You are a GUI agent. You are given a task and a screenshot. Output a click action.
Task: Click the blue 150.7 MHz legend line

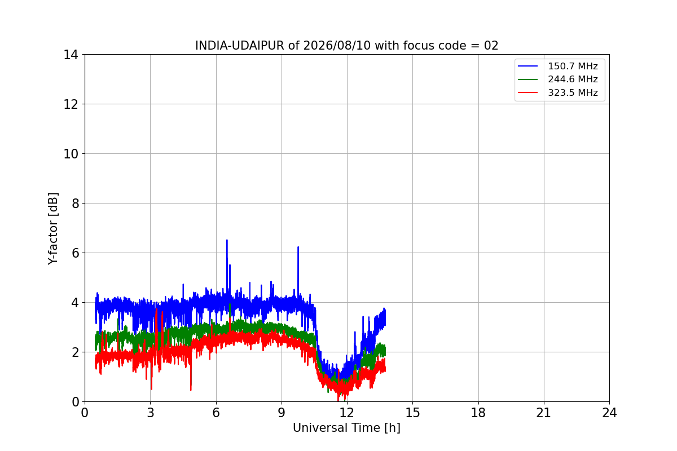pos(528,67)
